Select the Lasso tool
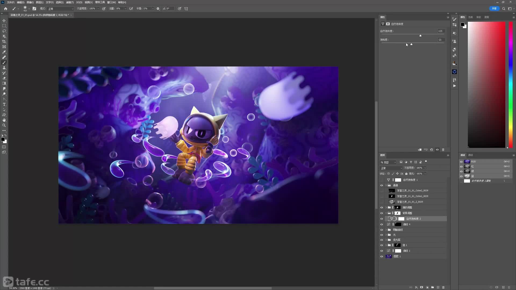Screen dimensions: 516x290 coord(4,31)
